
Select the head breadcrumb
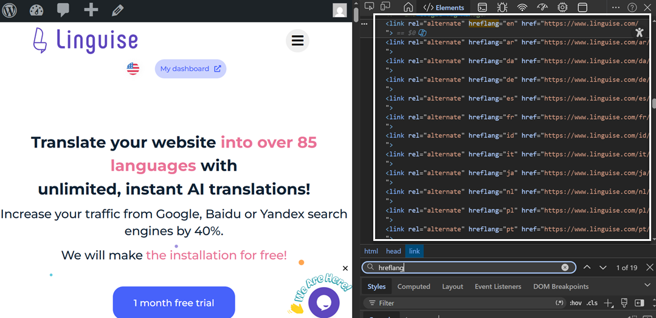(393, 251)
